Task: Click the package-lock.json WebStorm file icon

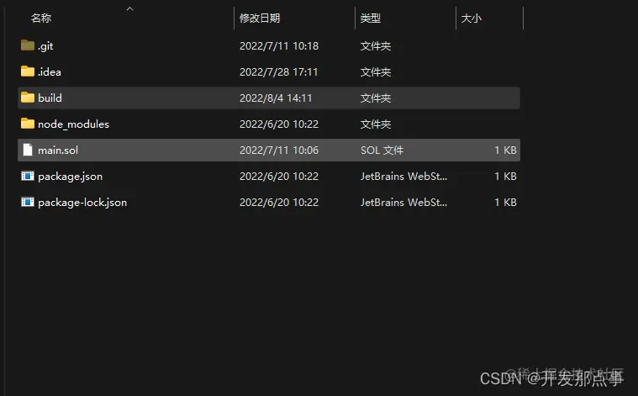Action: click(27, 202)
